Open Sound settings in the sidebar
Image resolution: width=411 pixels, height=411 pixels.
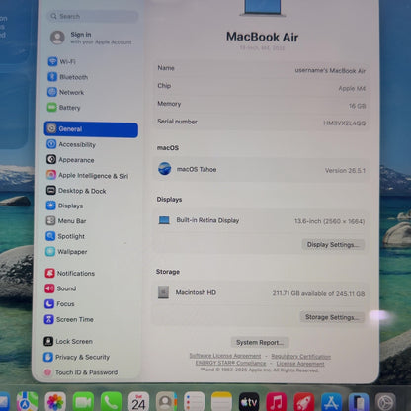point(60,288)
